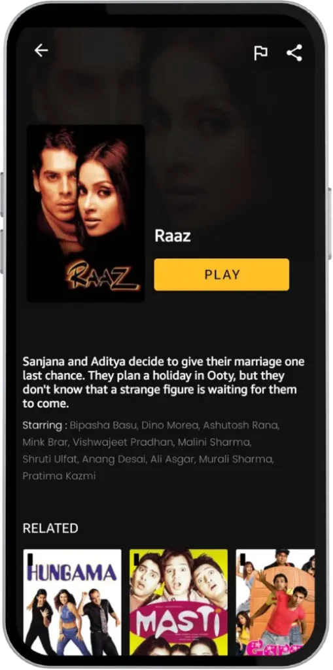Choose Ashutosh Rana in the cast list
Viewport: 333px width, 670px height.
coord(241,425)
